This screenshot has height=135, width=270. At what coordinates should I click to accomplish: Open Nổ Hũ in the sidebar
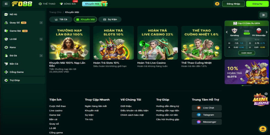coord(23,15)
